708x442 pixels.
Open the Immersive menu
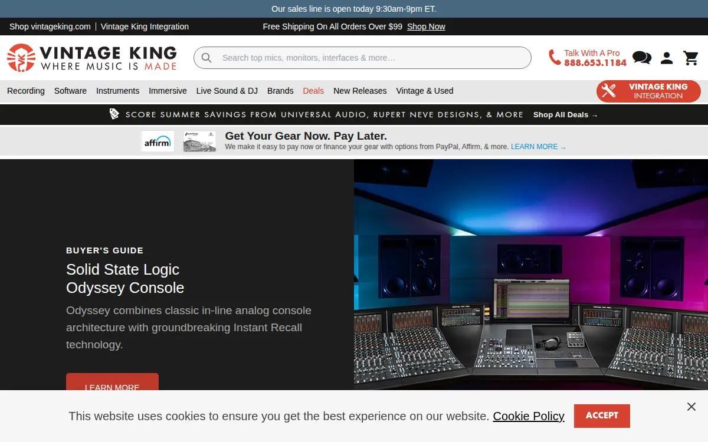click(x=168, y=91)
